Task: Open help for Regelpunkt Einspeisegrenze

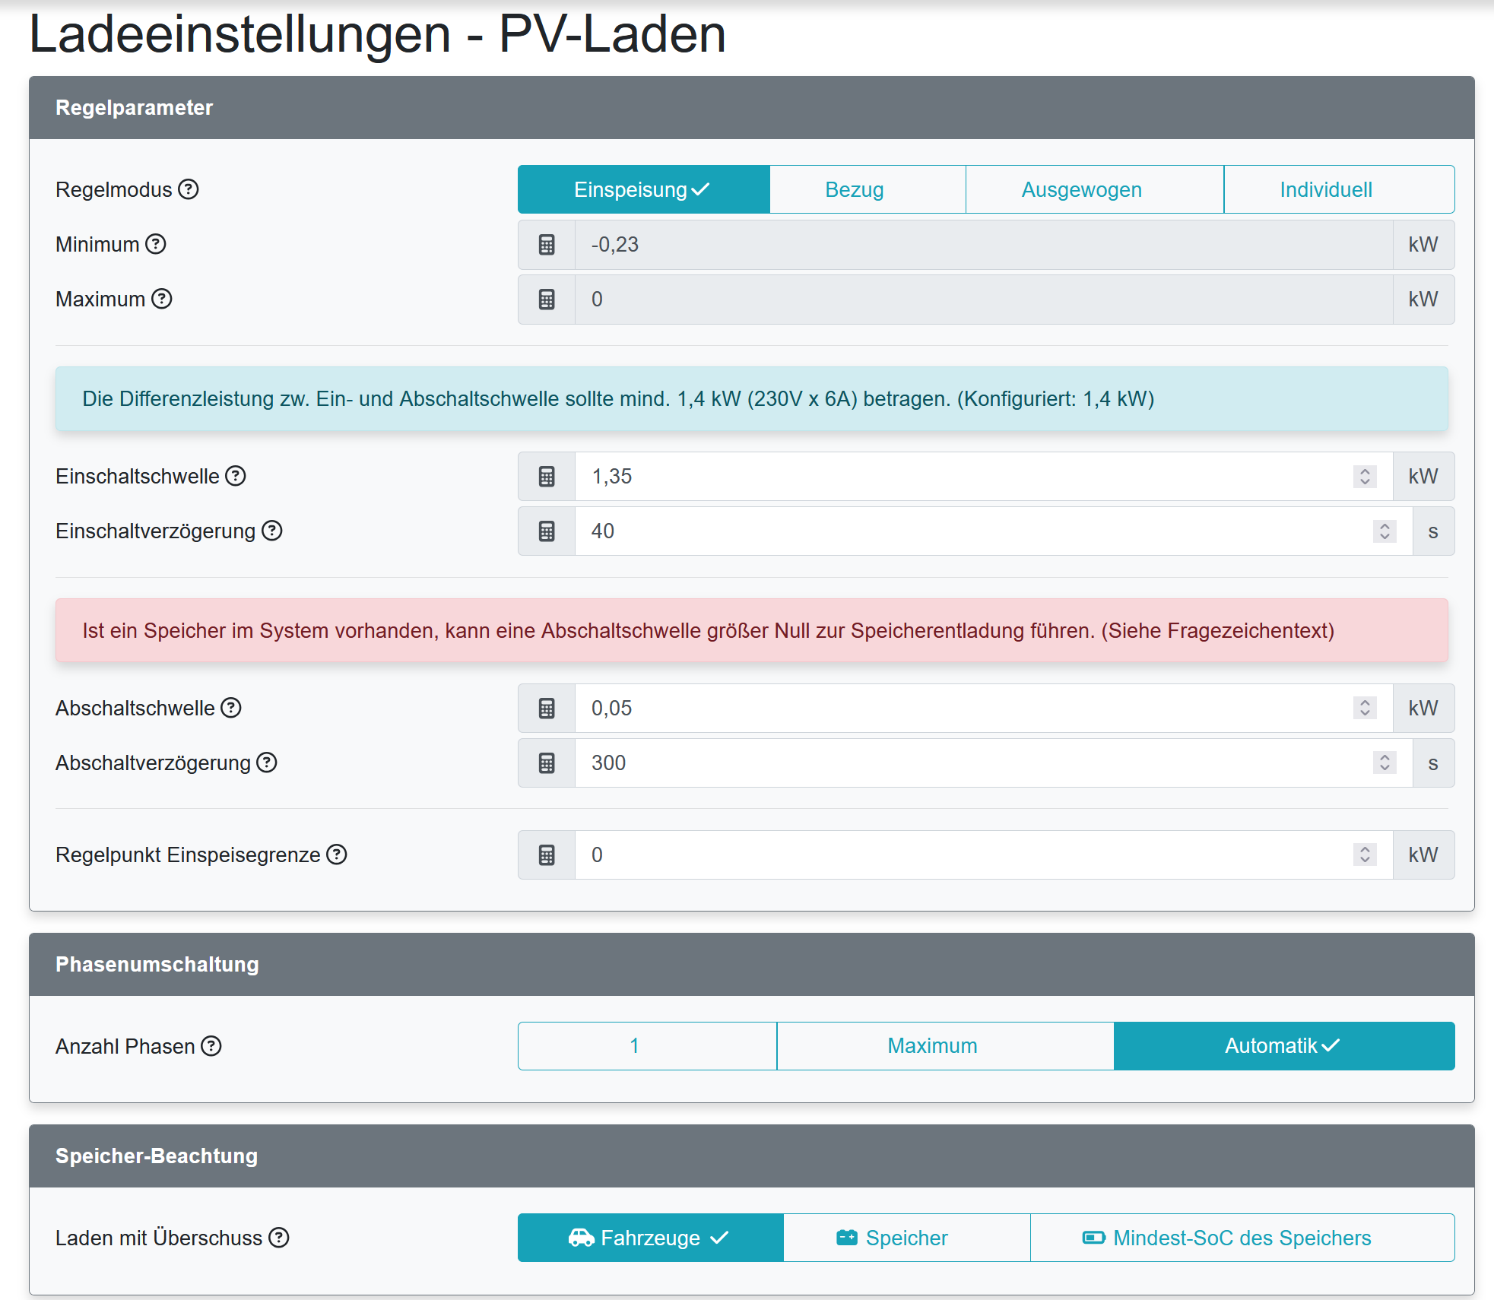Action: pyautogui.click(x=337, y=855)
